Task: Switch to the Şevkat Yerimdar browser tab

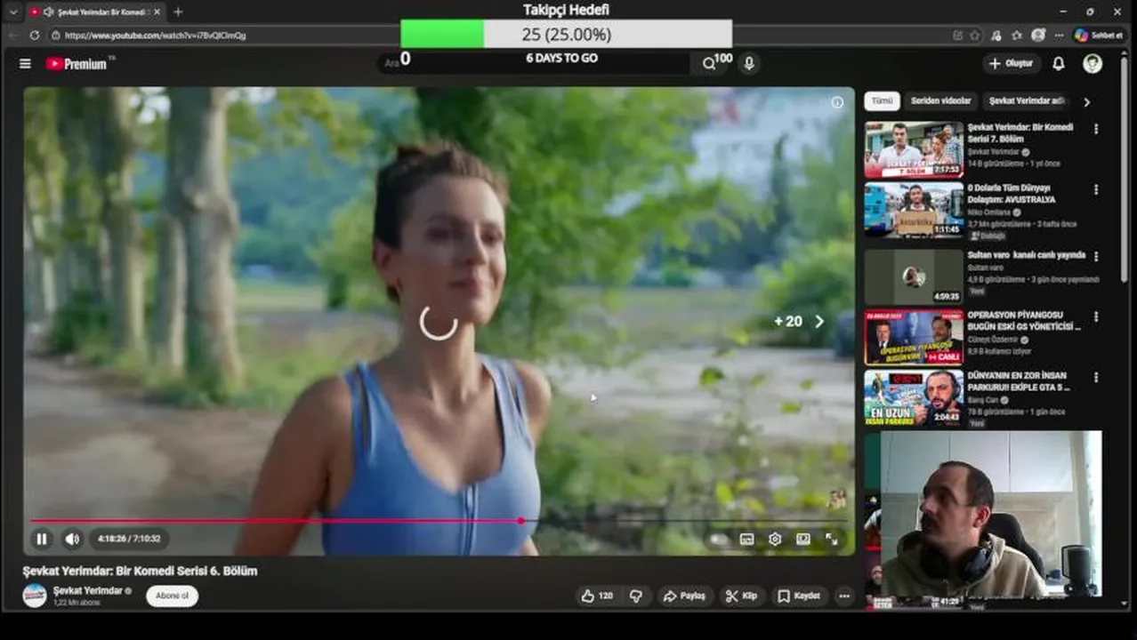Action: (93, 12)
